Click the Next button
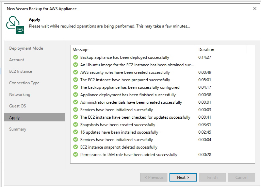 [183, 177]
